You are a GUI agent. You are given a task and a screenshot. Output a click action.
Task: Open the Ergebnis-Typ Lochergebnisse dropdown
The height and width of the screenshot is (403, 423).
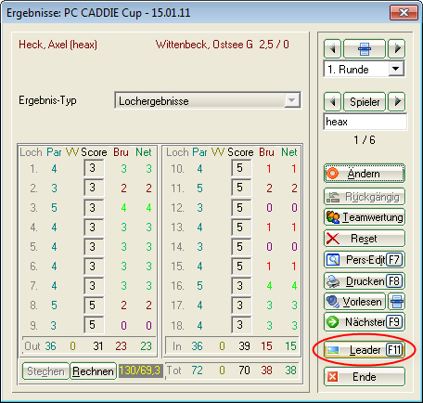coord(208,100)
